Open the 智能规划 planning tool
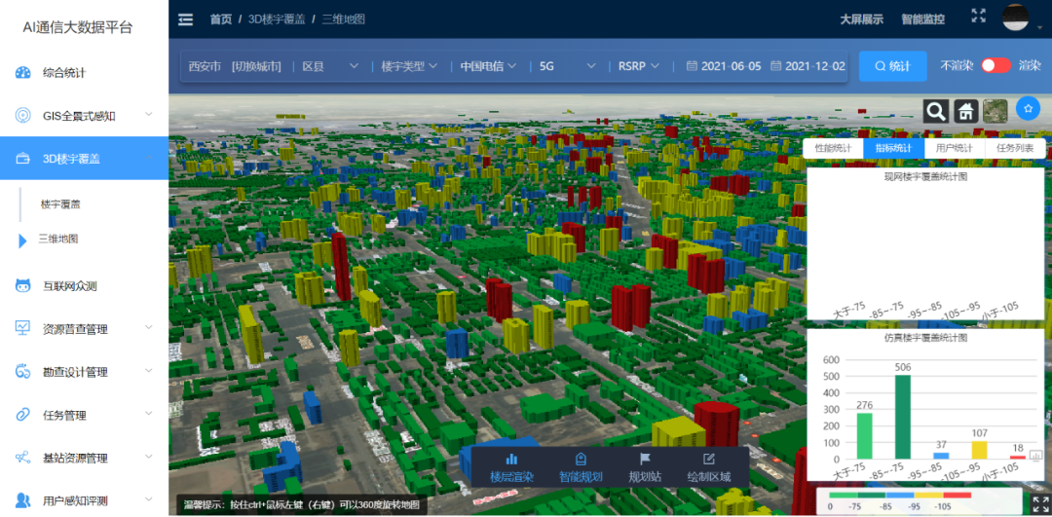Viewport: 1052px width, 517px height. (x=581, y=467)
